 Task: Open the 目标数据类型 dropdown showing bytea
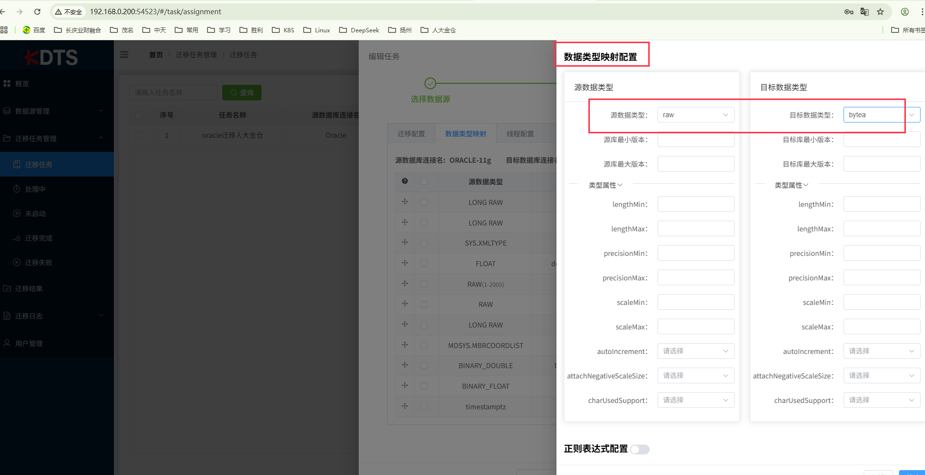882,115
